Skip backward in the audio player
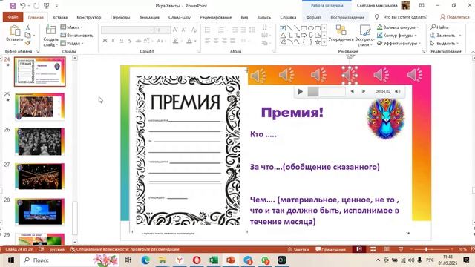The width and height of the screenshot is (475, 267). pos(353,91)
